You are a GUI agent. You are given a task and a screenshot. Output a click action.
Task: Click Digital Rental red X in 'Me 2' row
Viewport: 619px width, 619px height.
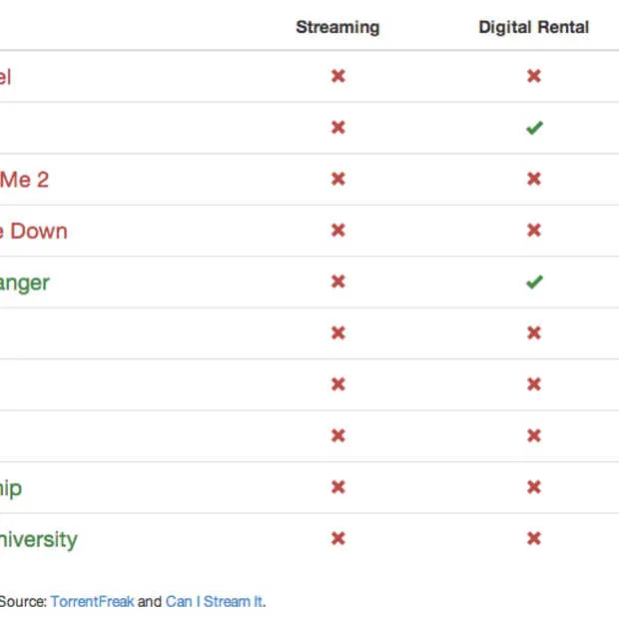pyautogui.click(x=534, y=179)
